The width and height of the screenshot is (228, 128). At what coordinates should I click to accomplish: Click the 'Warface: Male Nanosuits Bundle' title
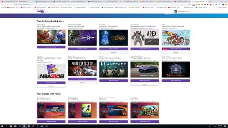[x=110, y=58]
